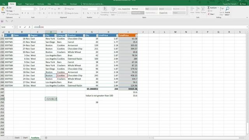This screenshot has width=249, height=140.
Task: Apply Accounting number format dollar icon
Action: (84, 13)
